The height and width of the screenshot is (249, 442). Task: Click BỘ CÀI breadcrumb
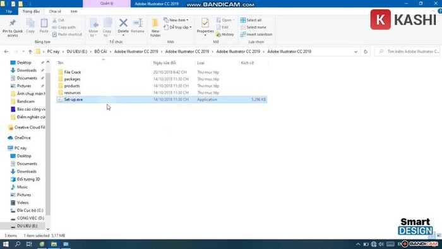100,52
